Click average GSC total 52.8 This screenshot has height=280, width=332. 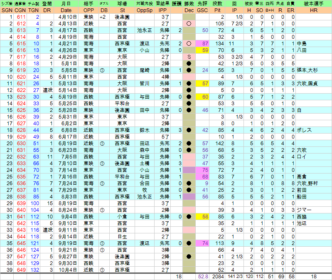[203, 277]
